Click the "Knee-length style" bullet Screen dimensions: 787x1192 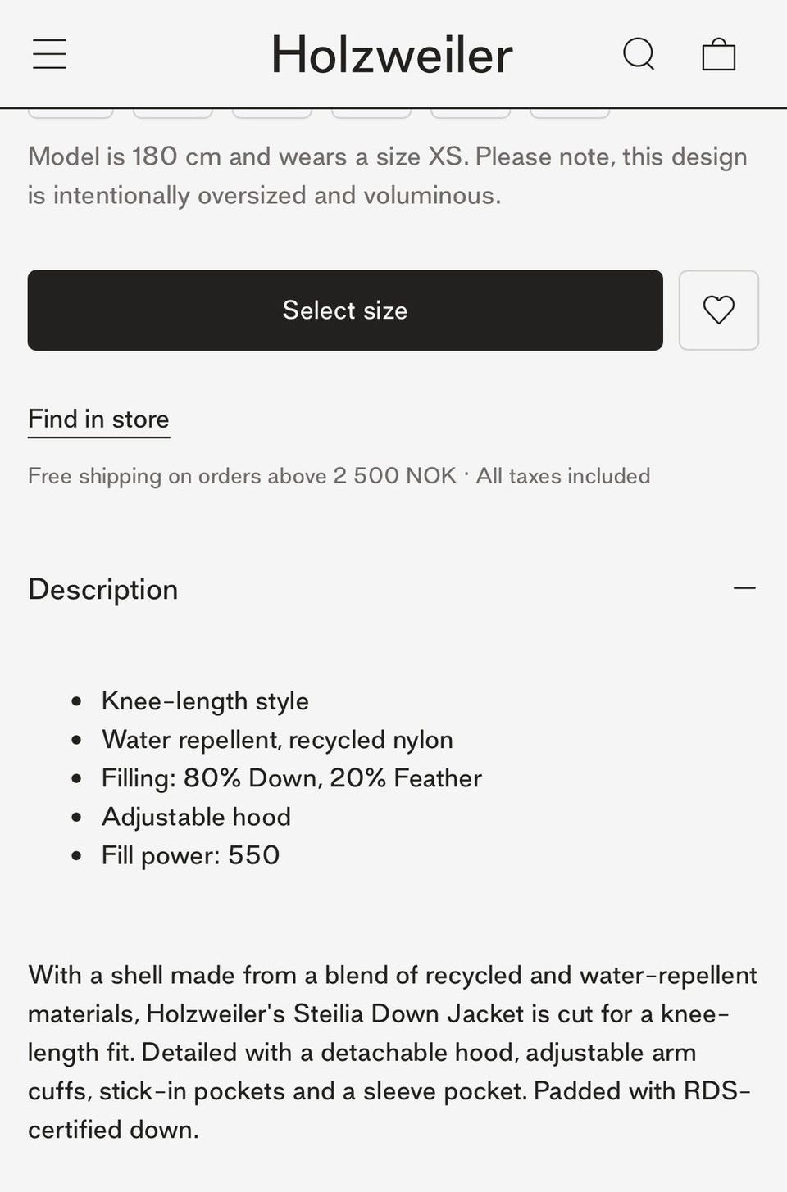pos(205,701)
